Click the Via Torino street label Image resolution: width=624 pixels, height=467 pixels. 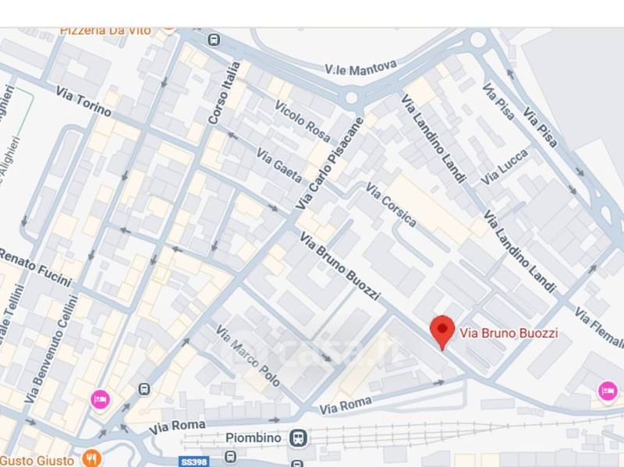pos(83,101)
